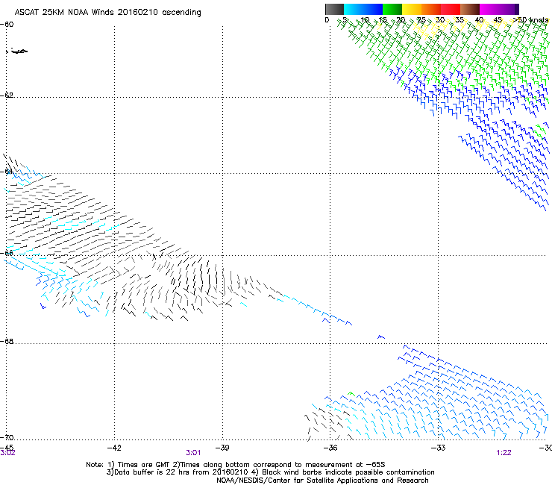Click the ASCAT 25KM NOAA Winds title
The width and height of the screenshot is (552, 485).
pyautogui.click(x=107, y=13)
